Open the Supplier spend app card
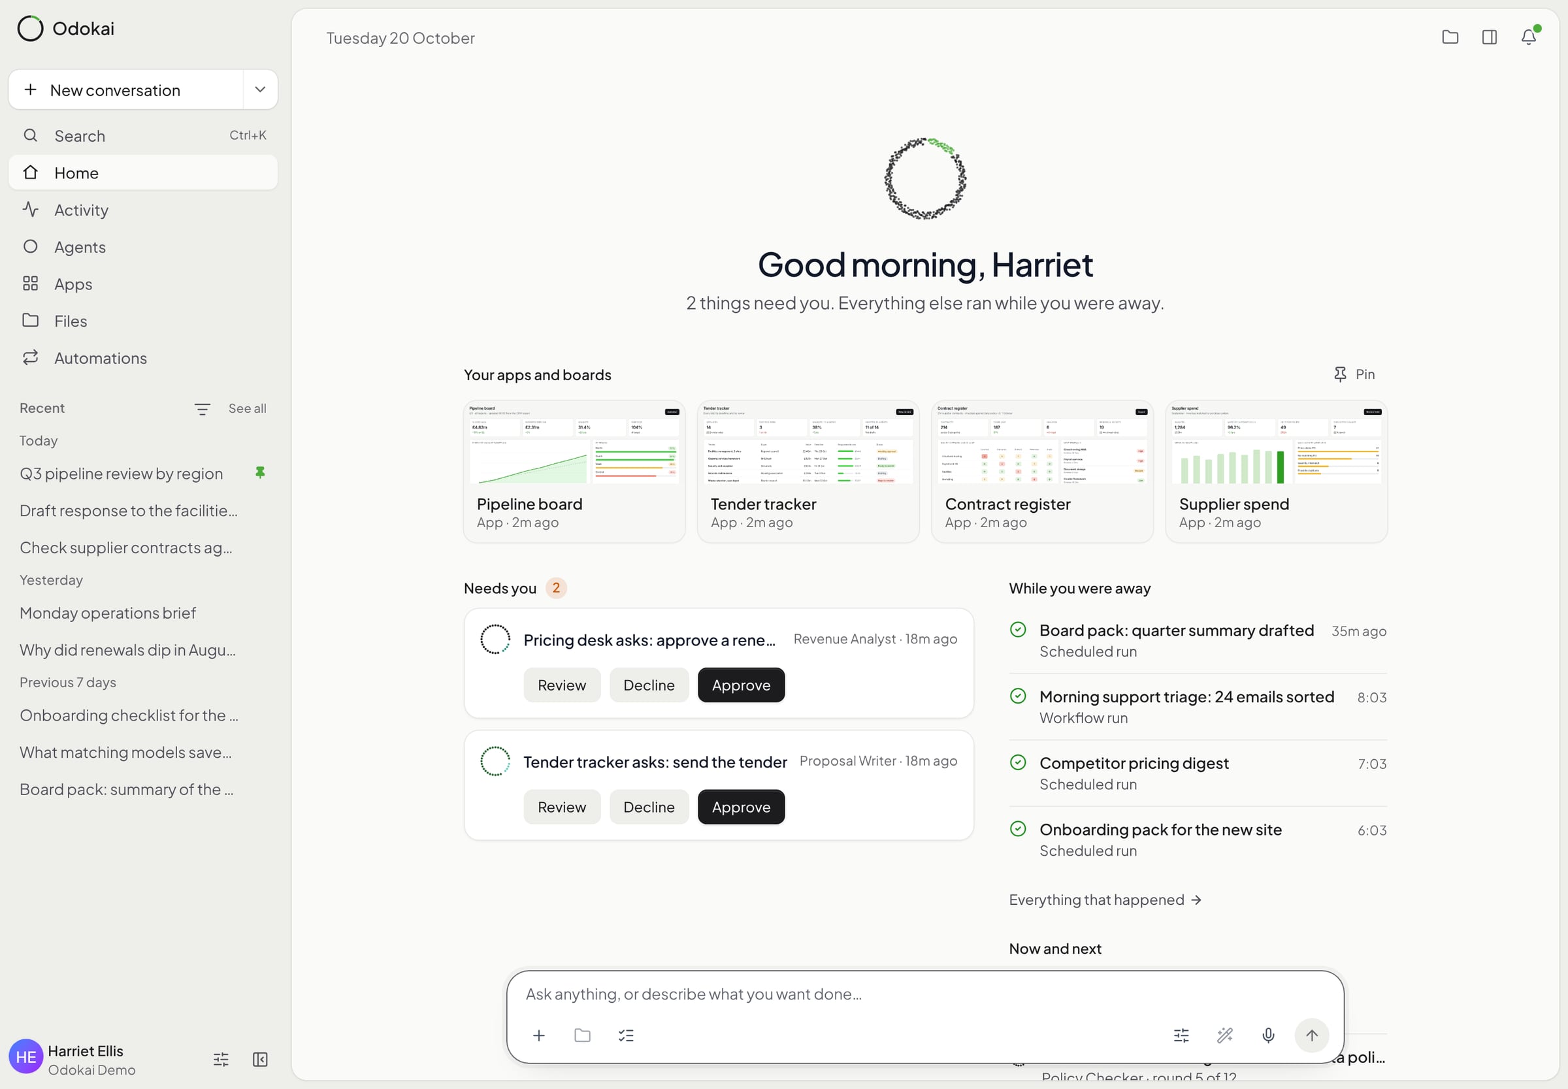1568x1089 pixels. (x=1276, y=472)
